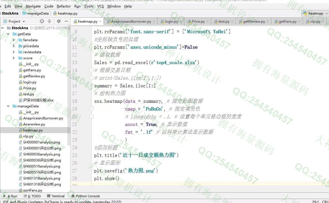Open the Run tool window
The image size is (329, 203).
pyautogui.click(x=10, y=196)
